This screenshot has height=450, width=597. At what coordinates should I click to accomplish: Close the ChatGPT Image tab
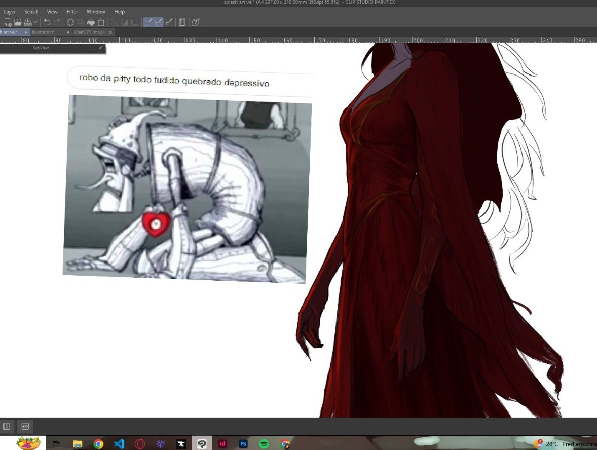pyautogui.click(x=110, y=32)
